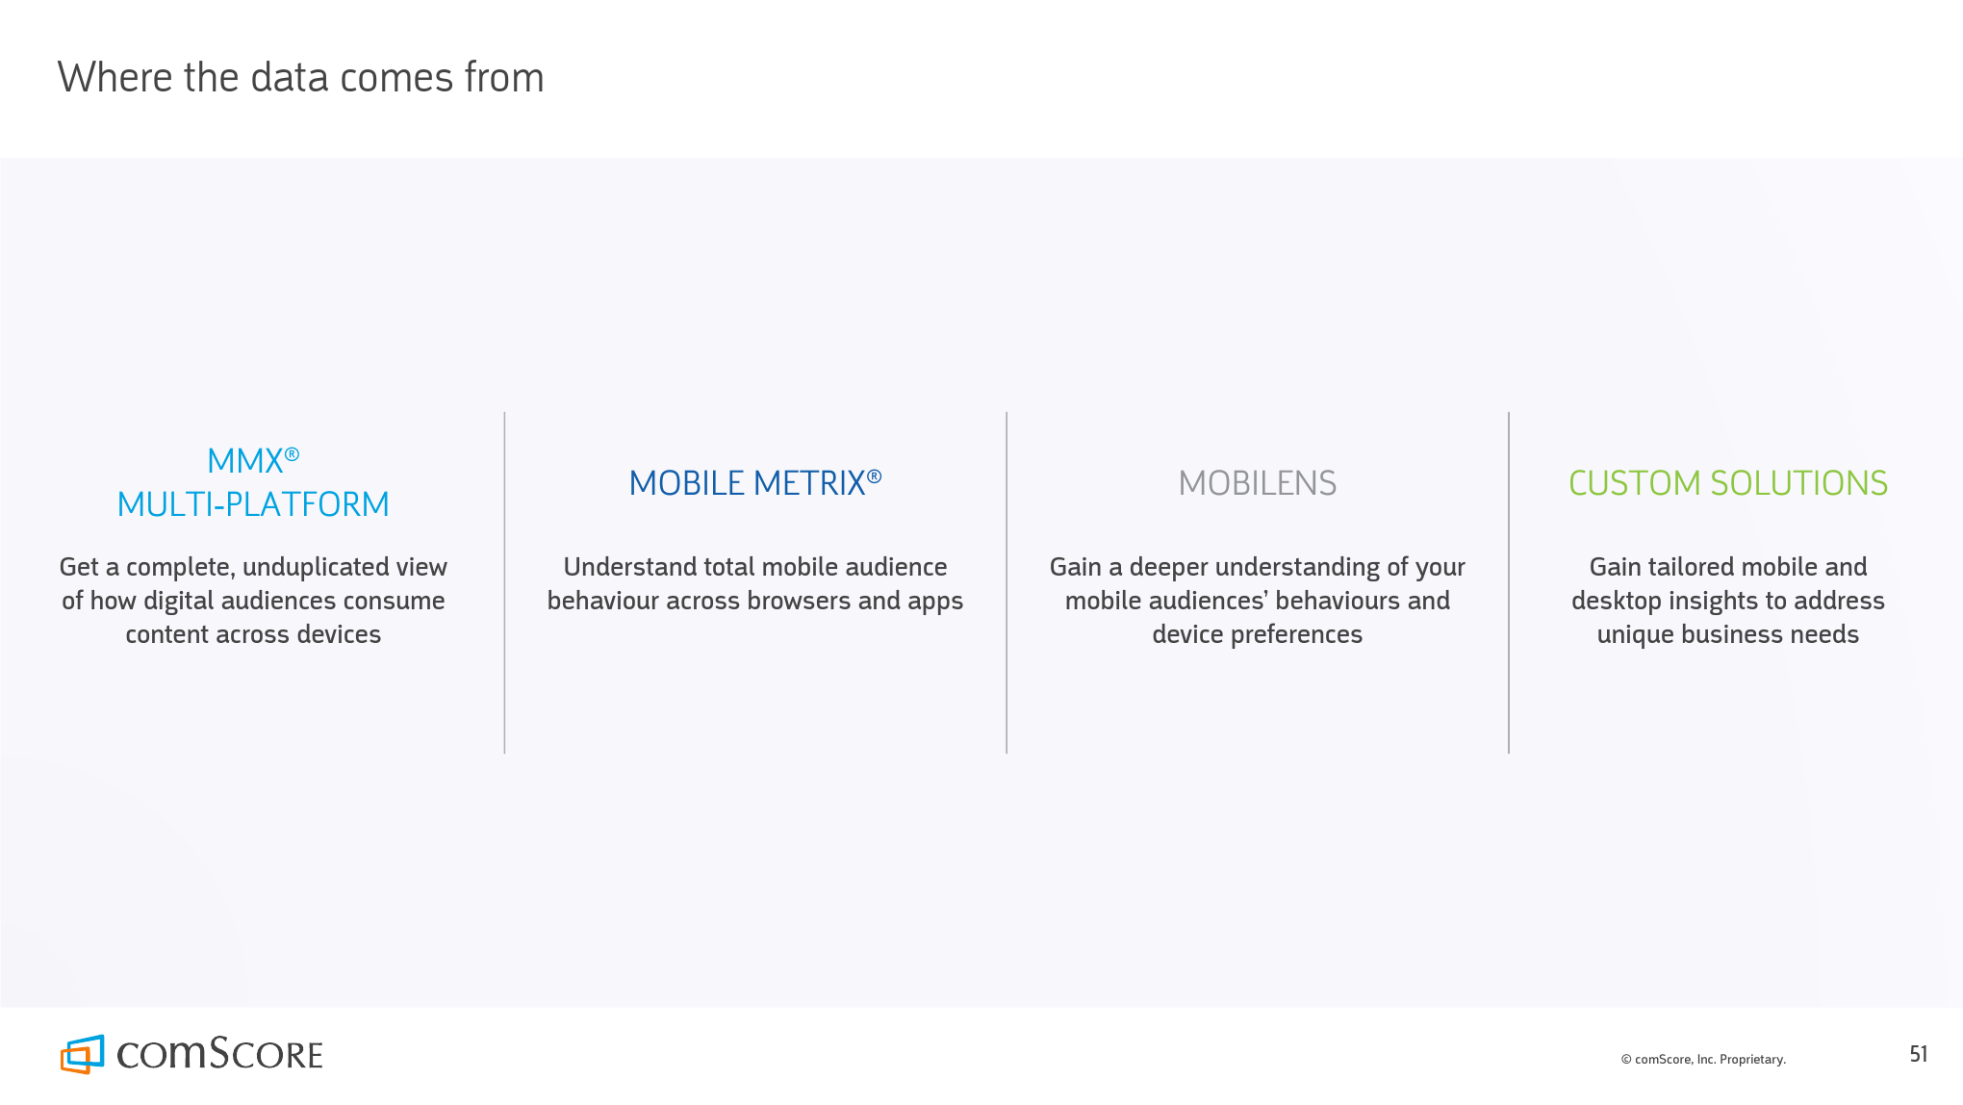This screenshot has height=1105, width=1963.
Task: Click the divider between MobiLens and Custom Solutions
Action: click(x=1509, y=582)
